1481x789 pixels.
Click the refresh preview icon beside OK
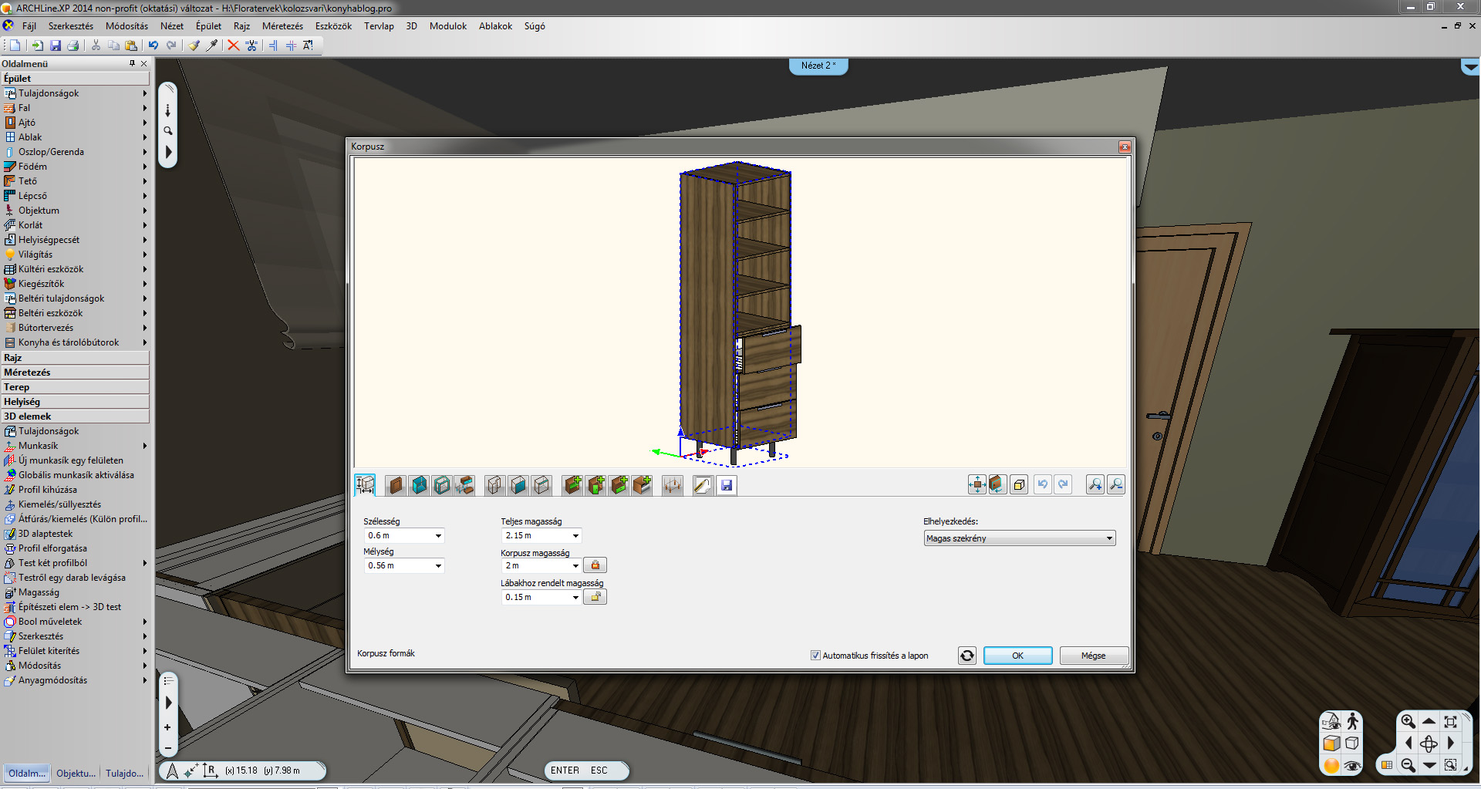967,656
